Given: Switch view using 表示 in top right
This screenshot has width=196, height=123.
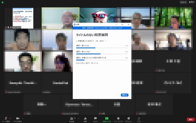Looking at the screenshot, I should pos(191,2).
